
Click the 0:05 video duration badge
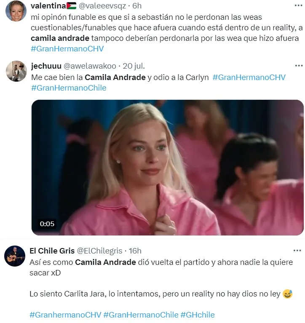coord(47,224)
